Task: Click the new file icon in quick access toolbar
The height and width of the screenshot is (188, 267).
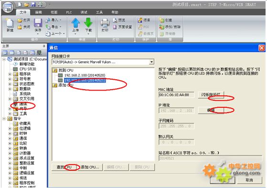Action: point(20,4)
